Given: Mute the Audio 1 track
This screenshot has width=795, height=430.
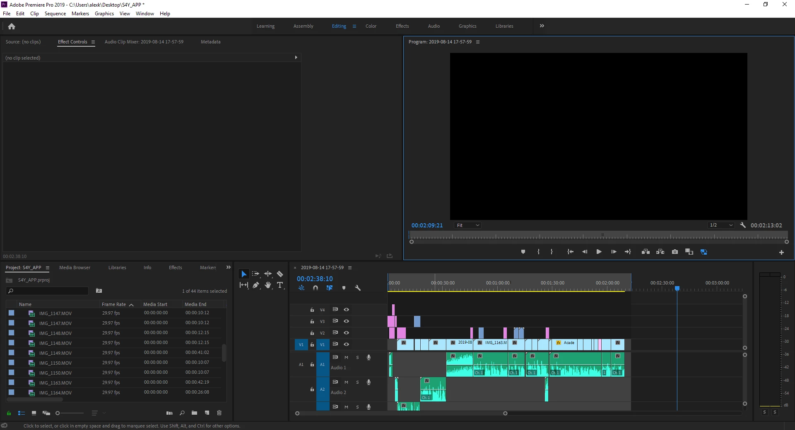Looking at the screenshot, I should click(346, 358).
